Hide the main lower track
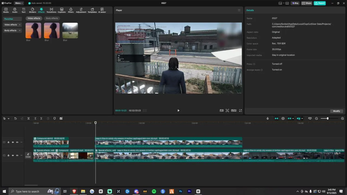This screenshot has height=195, width=347. pyautogui.click(x=13, y=155)
